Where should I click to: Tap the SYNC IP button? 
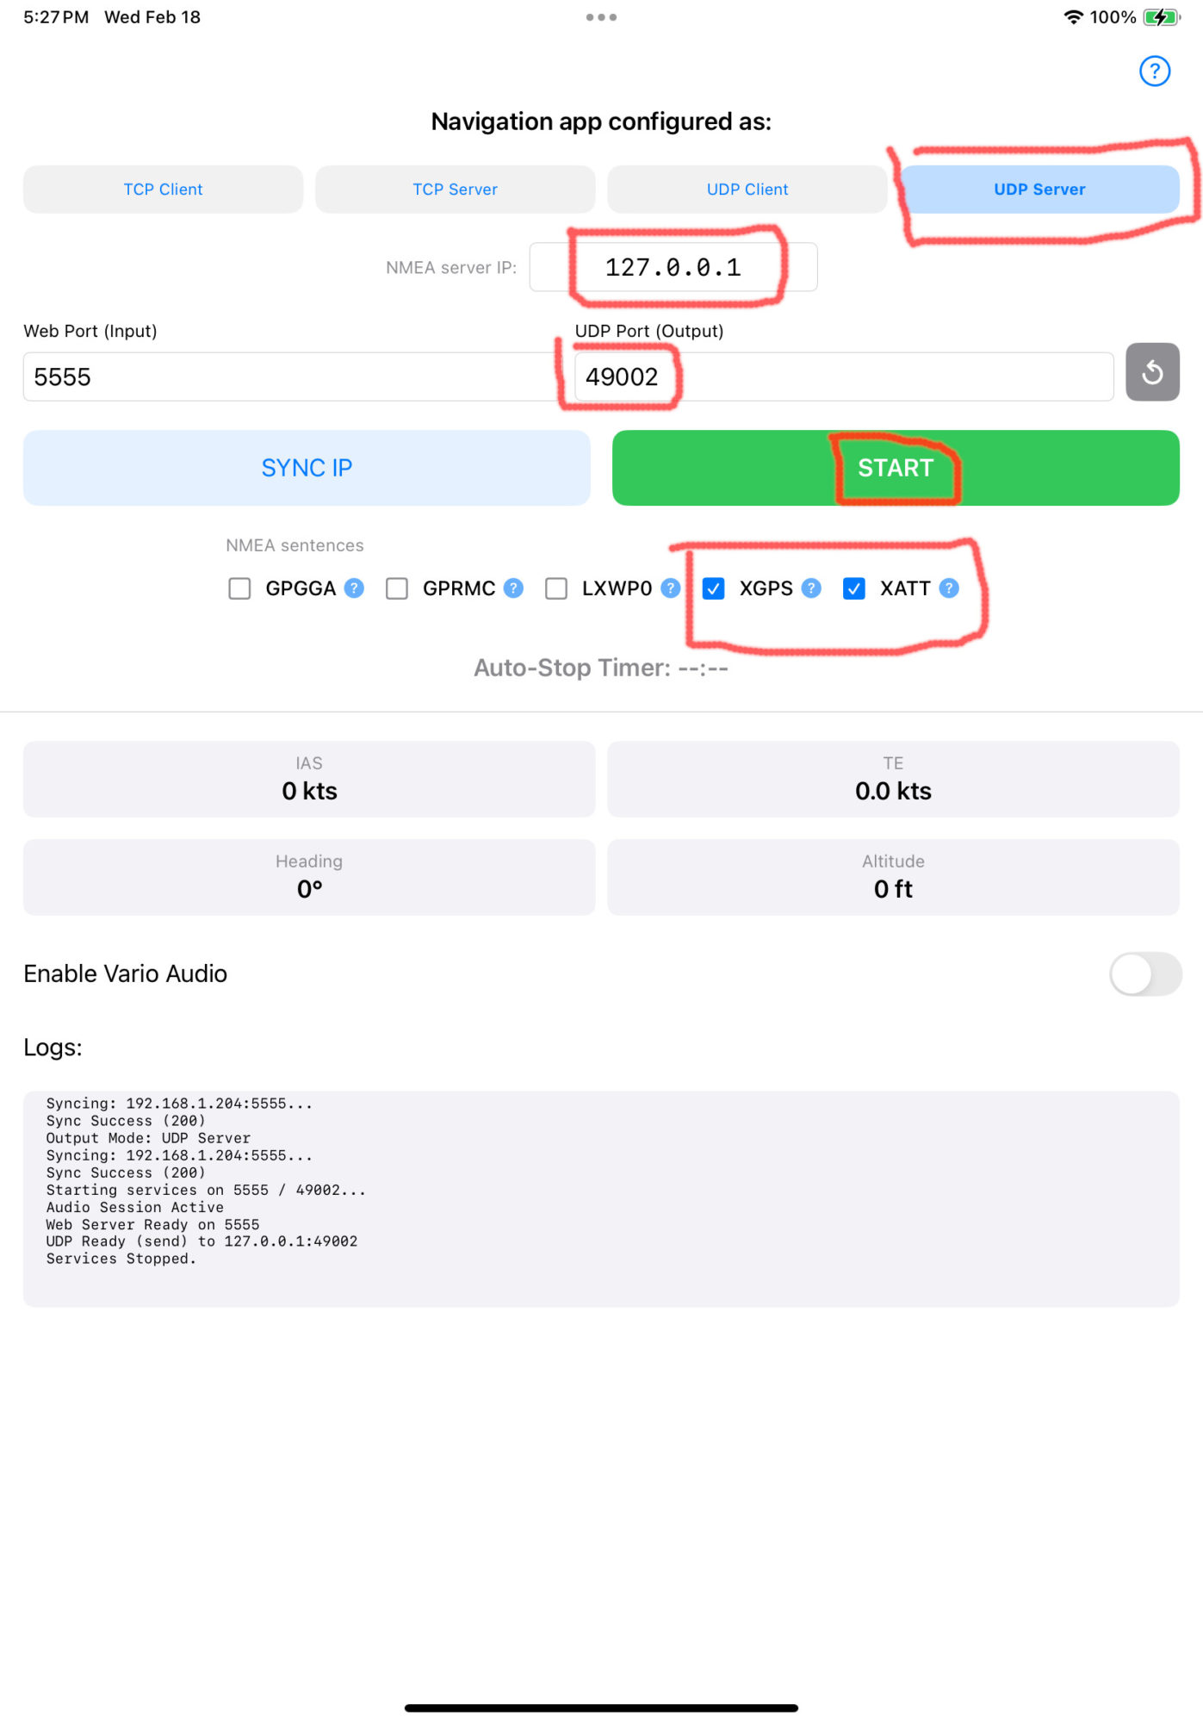[307, 468]
